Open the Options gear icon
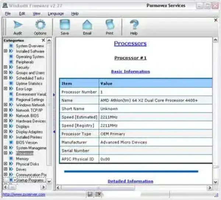The image size is (221, 200). [x=40, y=25]
